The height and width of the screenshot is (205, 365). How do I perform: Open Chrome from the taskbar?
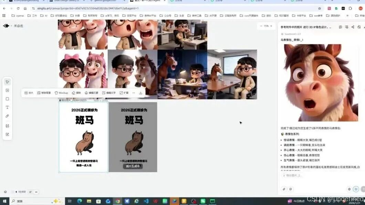pyautogui.click(x=117, y=201)
